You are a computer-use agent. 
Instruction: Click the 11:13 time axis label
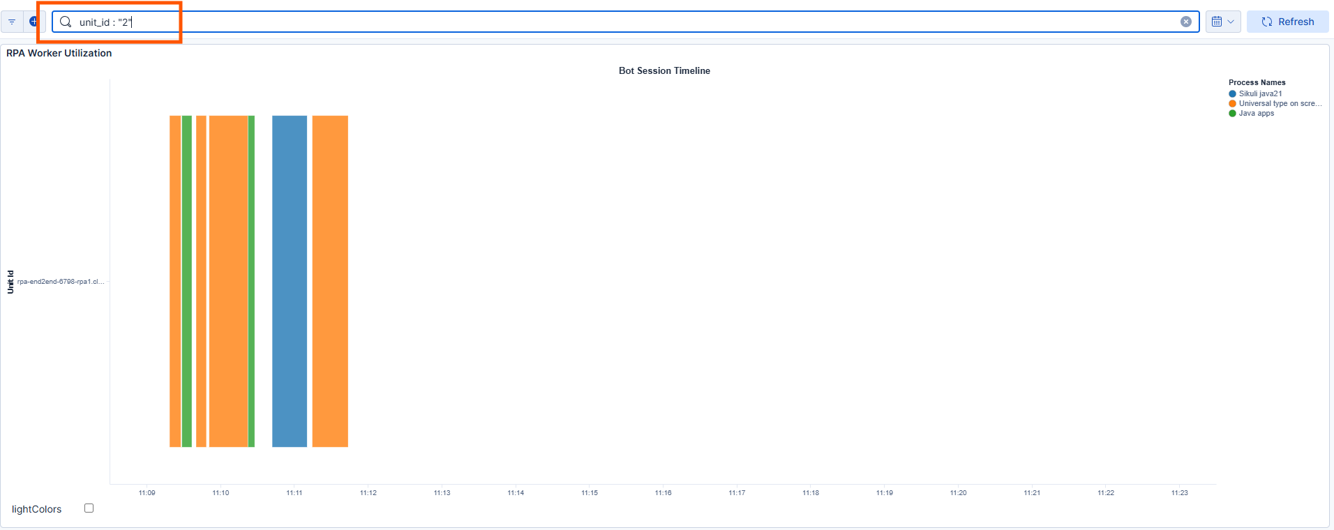tap(442, 493)
